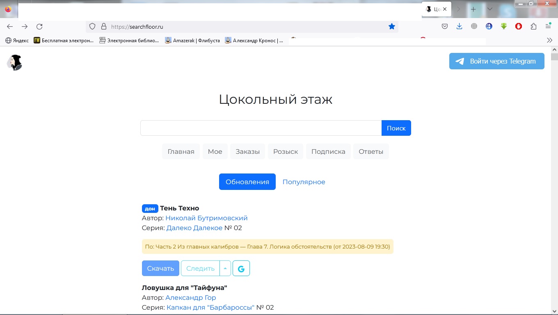Open the Extensions puzzle piece menu
Image resolution: width=558 pixels, height=315 pixels.
click(x=533, y=27)
